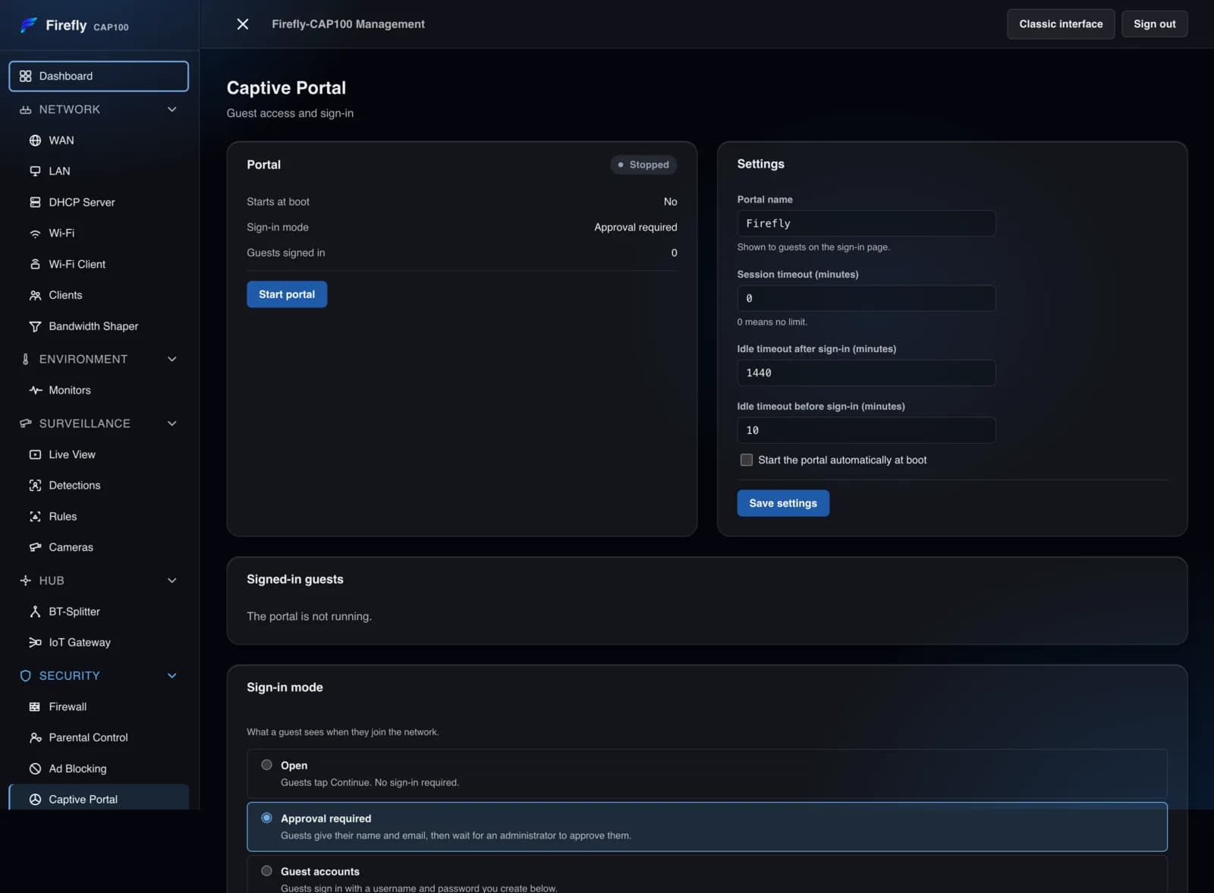This screenshot has height=893, width=1214.
Task: Click the Wi-Fi signal icon
Action: click(x=35, y=234)
